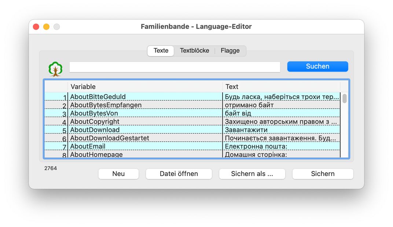This screenshot has width=393, height=227.
Task: Switch to the Textblöcke tab
Action: coord(194,51)
